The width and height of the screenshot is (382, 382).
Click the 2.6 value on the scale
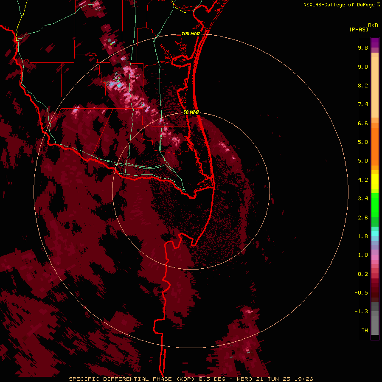pos(363,218)
